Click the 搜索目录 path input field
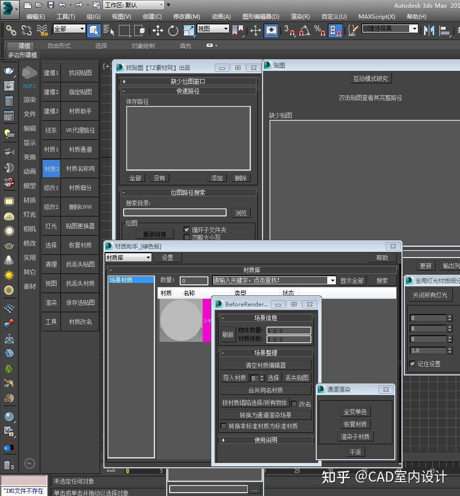 pyautogui.click(x=175, y=213)
